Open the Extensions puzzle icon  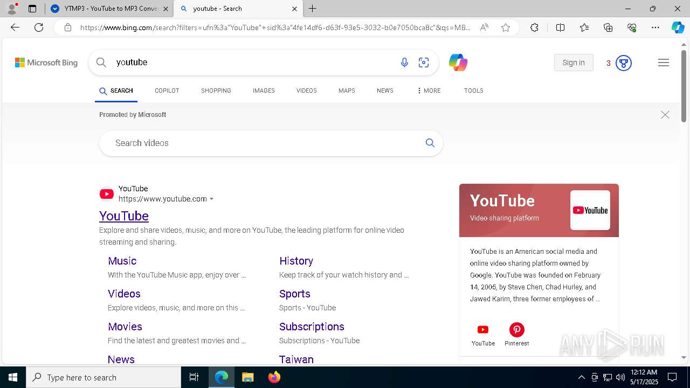tap(534, 27)
